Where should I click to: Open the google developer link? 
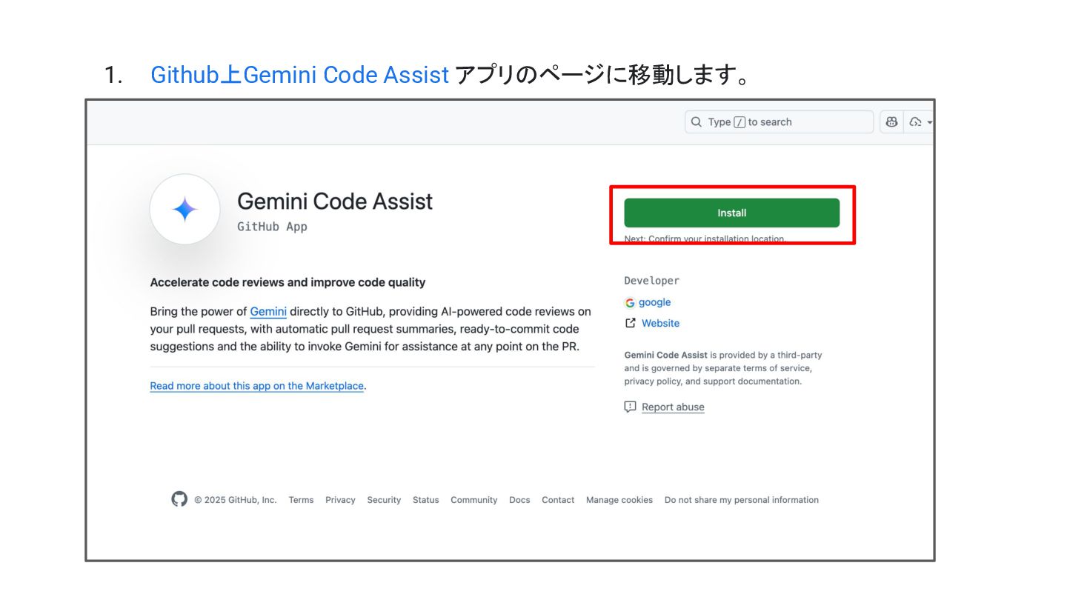tap(654, 302)
